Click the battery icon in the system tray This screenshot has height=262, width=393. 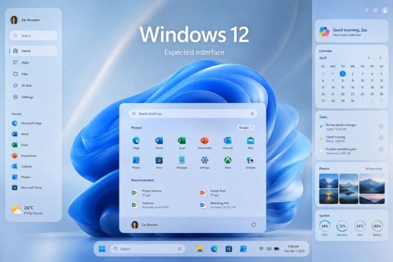pyautogui.click(x=277, y=249)
